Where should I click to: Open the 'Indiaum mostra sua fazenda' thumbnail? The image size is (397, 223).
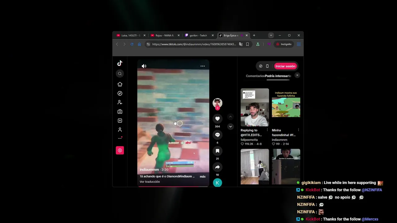(x=286, y=107)
